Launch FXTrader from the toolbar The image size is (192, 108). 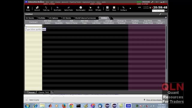coord(98,8)
